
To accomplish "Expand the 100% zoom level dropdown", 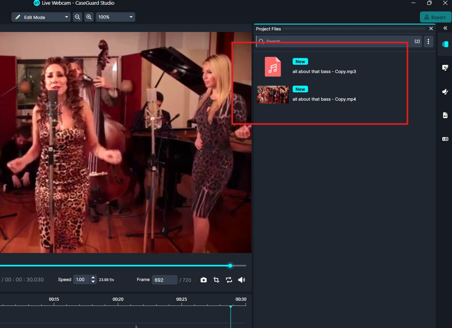I will coord(115,17).
